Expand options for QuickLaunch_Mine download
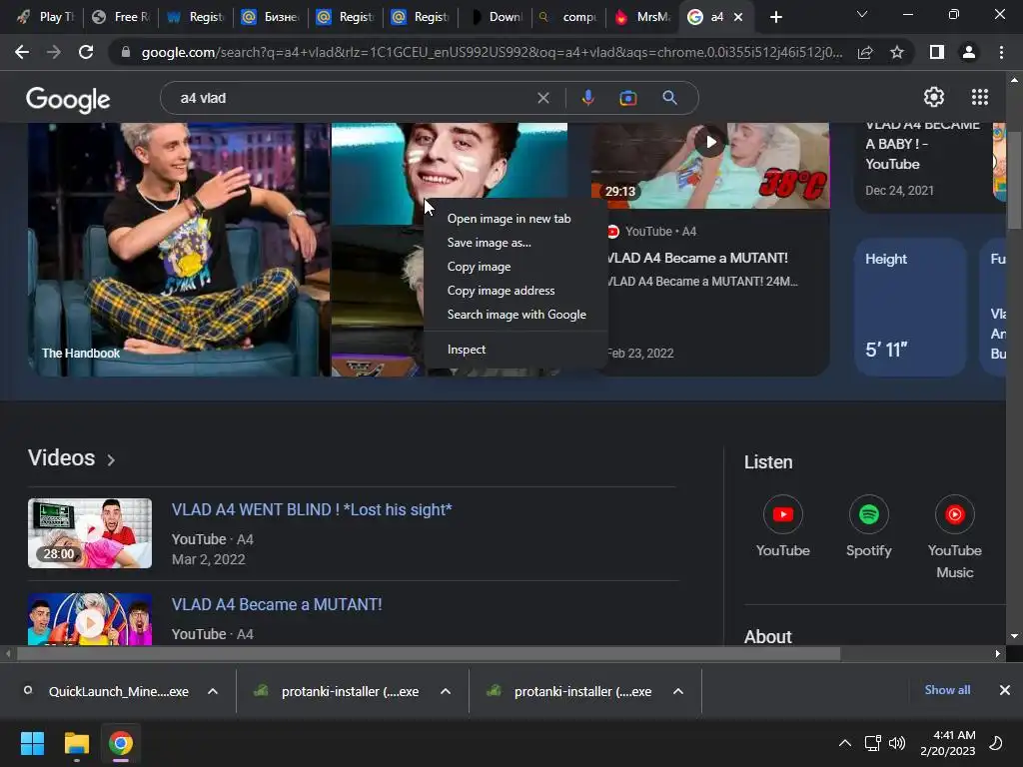The width and height of the screenshot is (1023, 767). 213,691
